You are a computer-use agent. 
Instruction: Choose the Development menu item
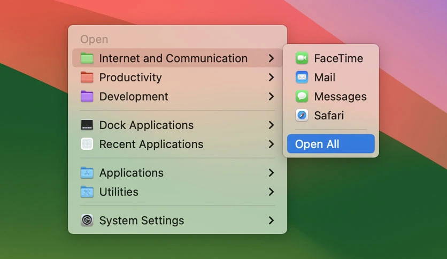178,96
